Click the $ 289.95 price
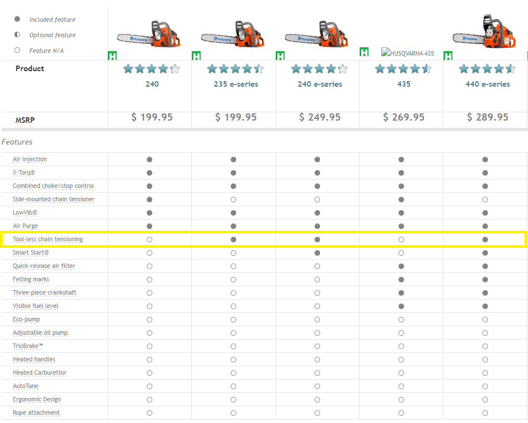The height and width of the screenshot is (423, 528). pos(487,117)
